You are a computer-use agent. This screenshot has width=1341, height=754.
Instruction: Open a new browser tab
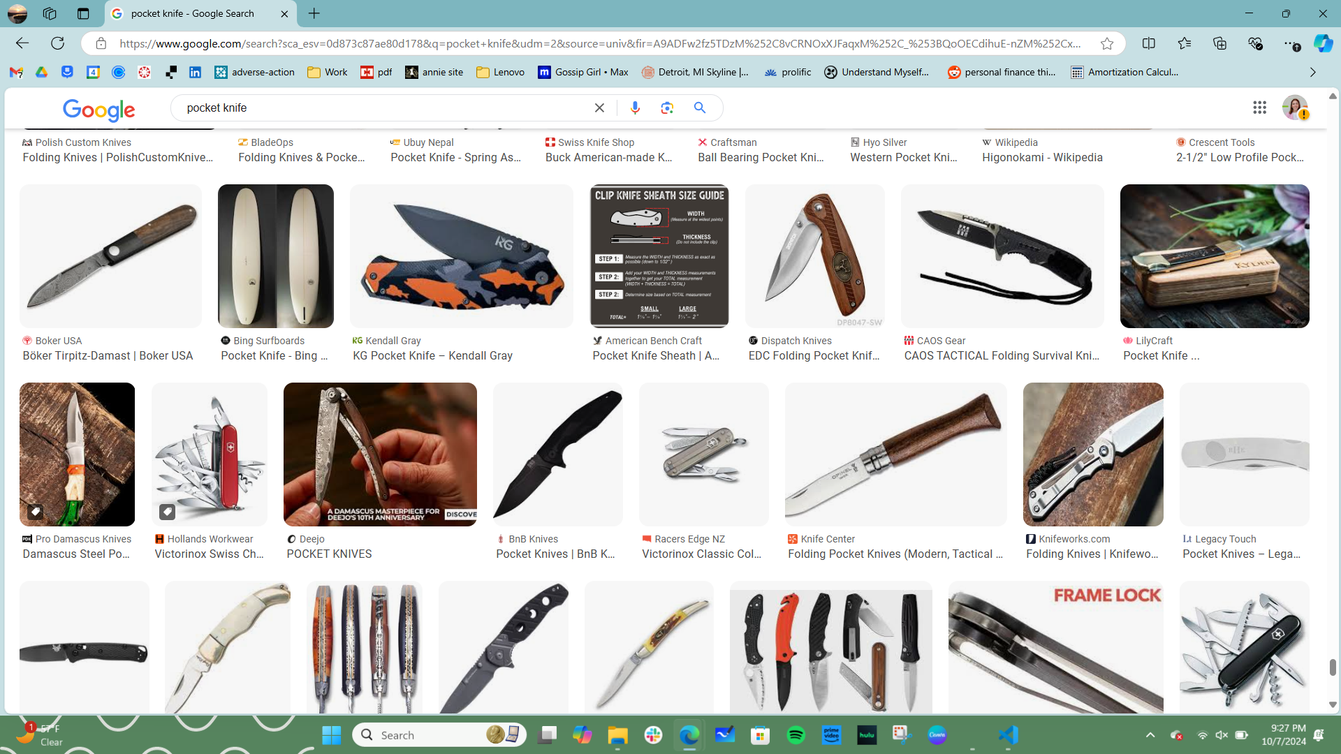pos(314,13)
